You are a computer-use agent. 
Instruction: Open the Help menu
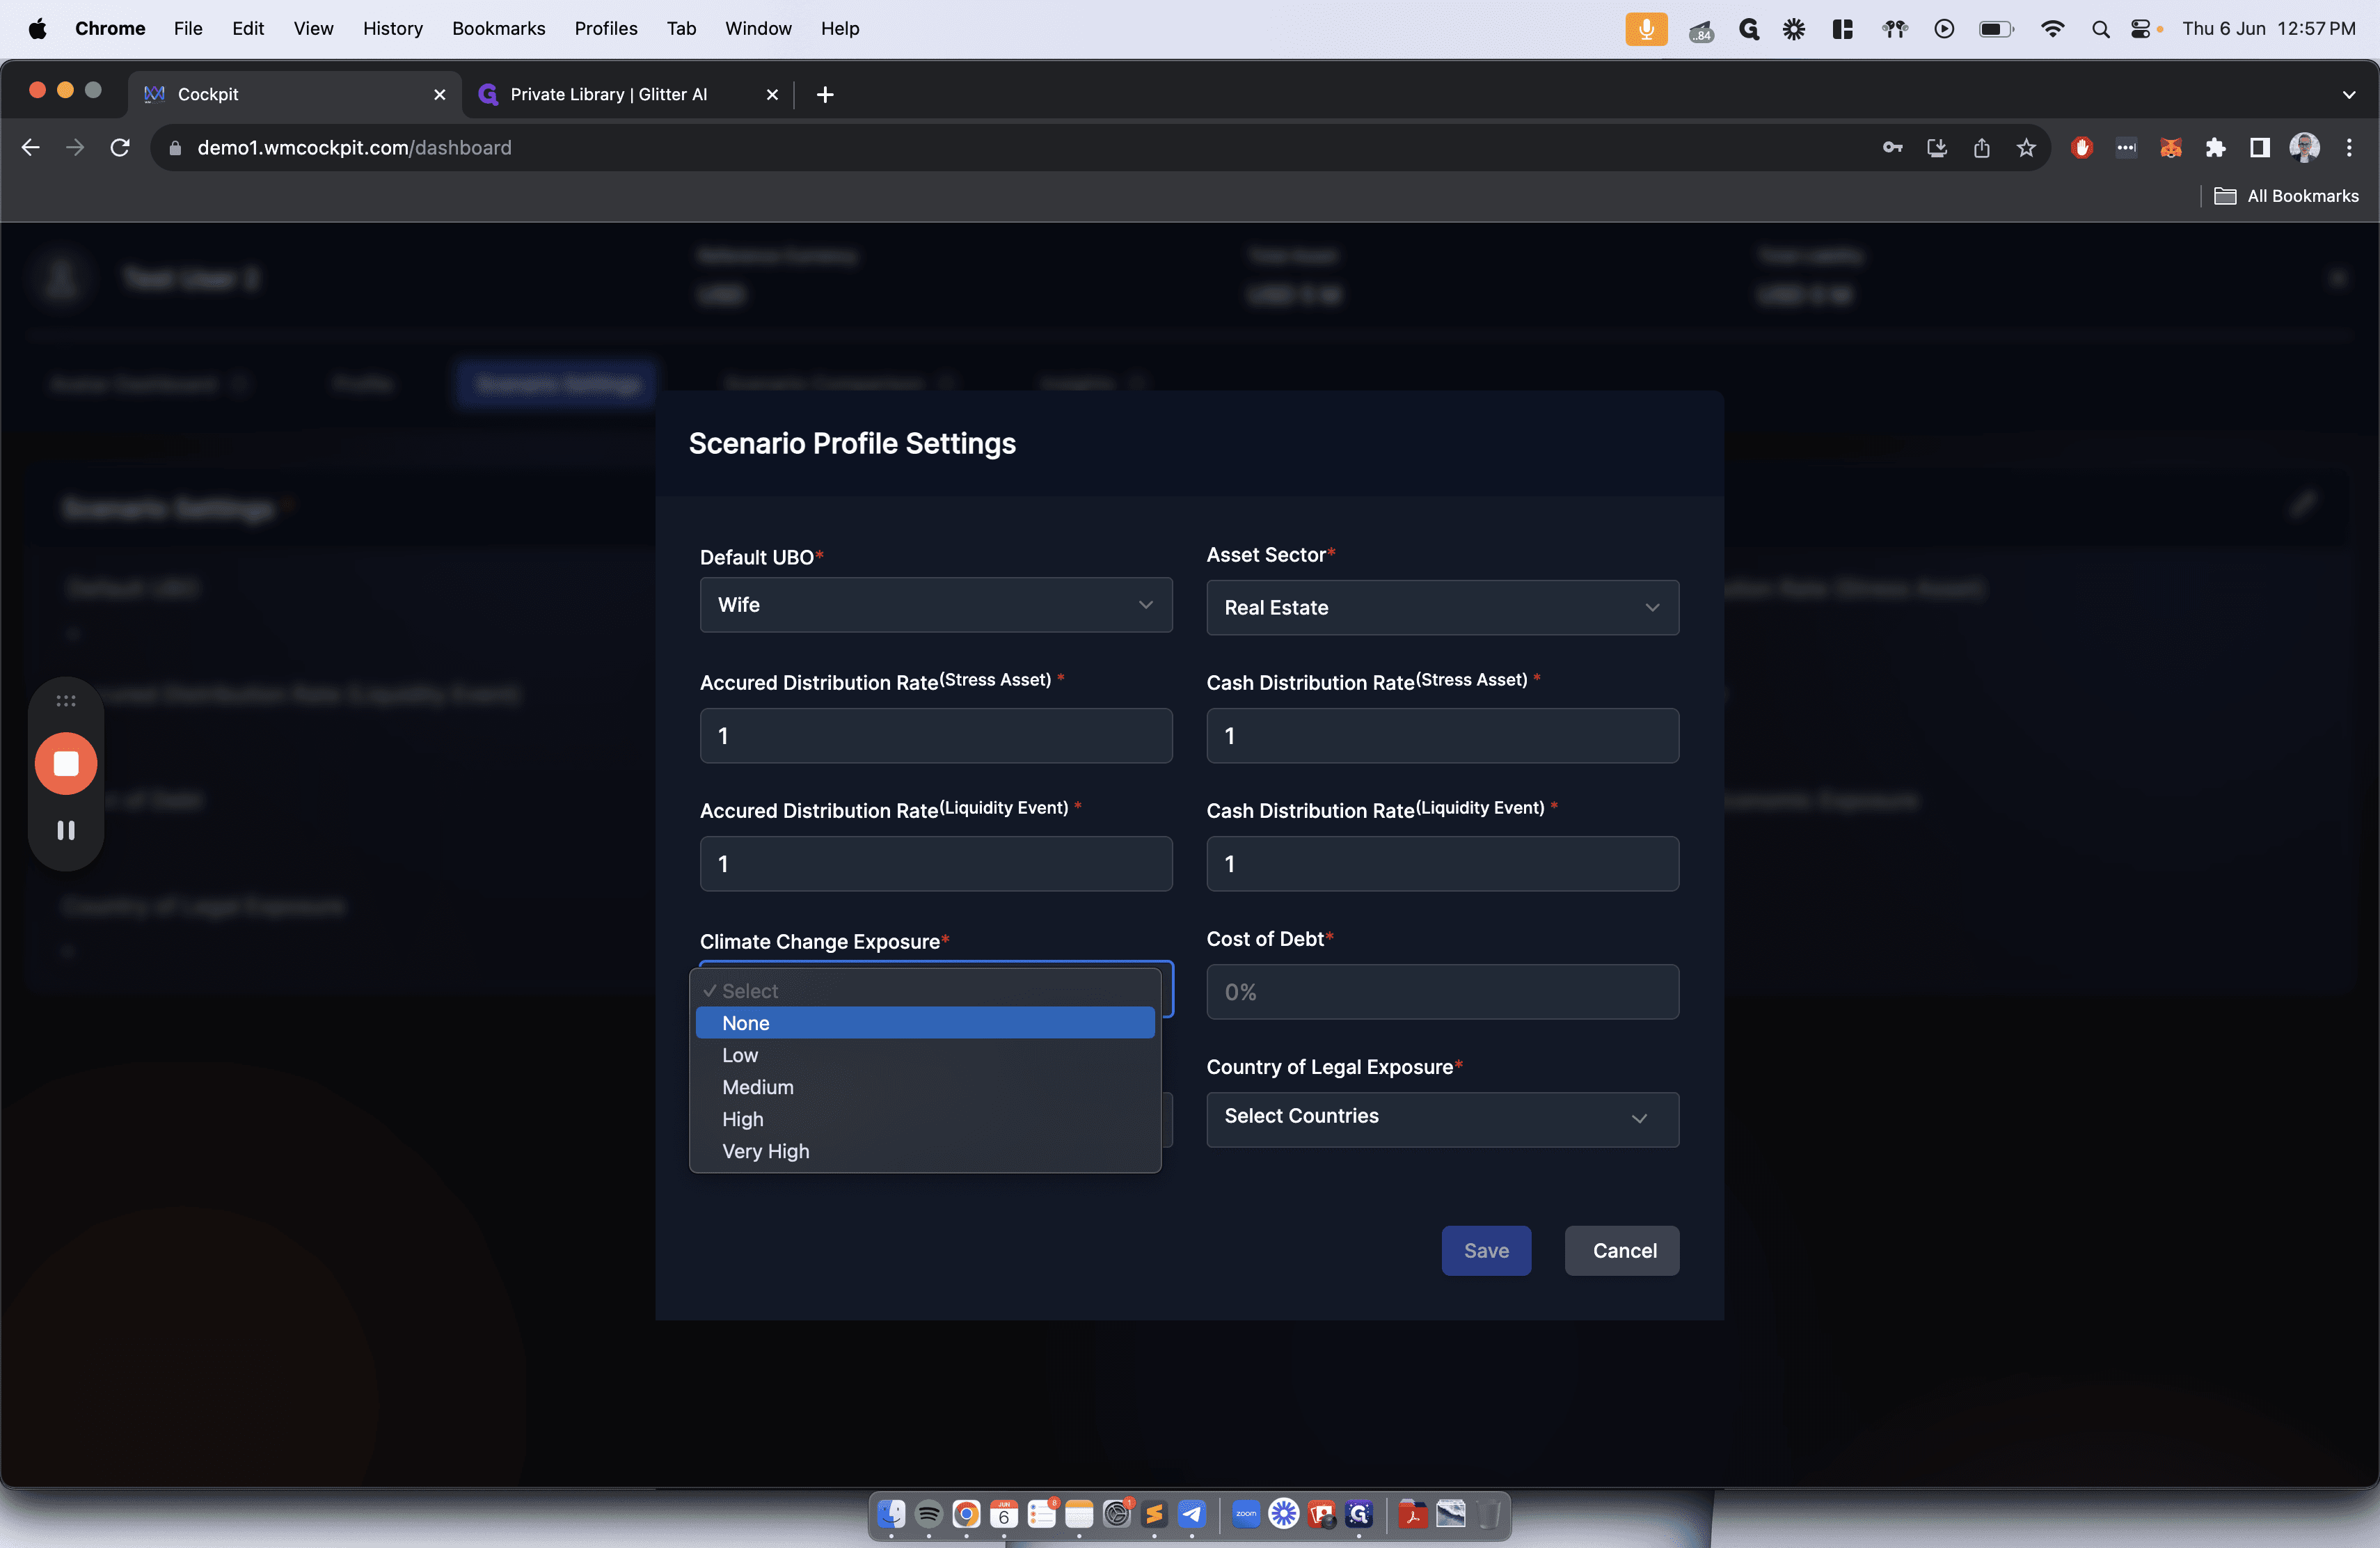coord(840,29)
